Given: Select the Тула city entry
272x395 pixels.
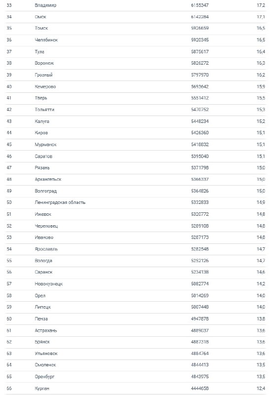Looking at the screenshot, I should click(39, 52).
